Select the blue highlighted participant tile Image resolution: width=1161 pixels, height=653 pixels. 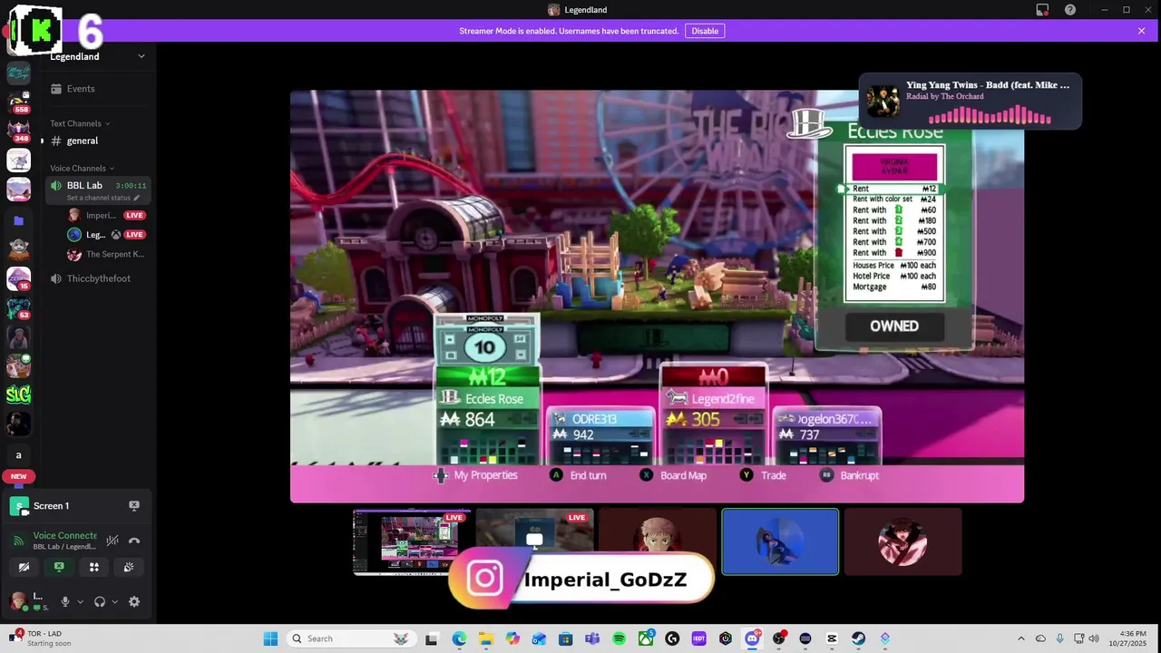[780, 541]
